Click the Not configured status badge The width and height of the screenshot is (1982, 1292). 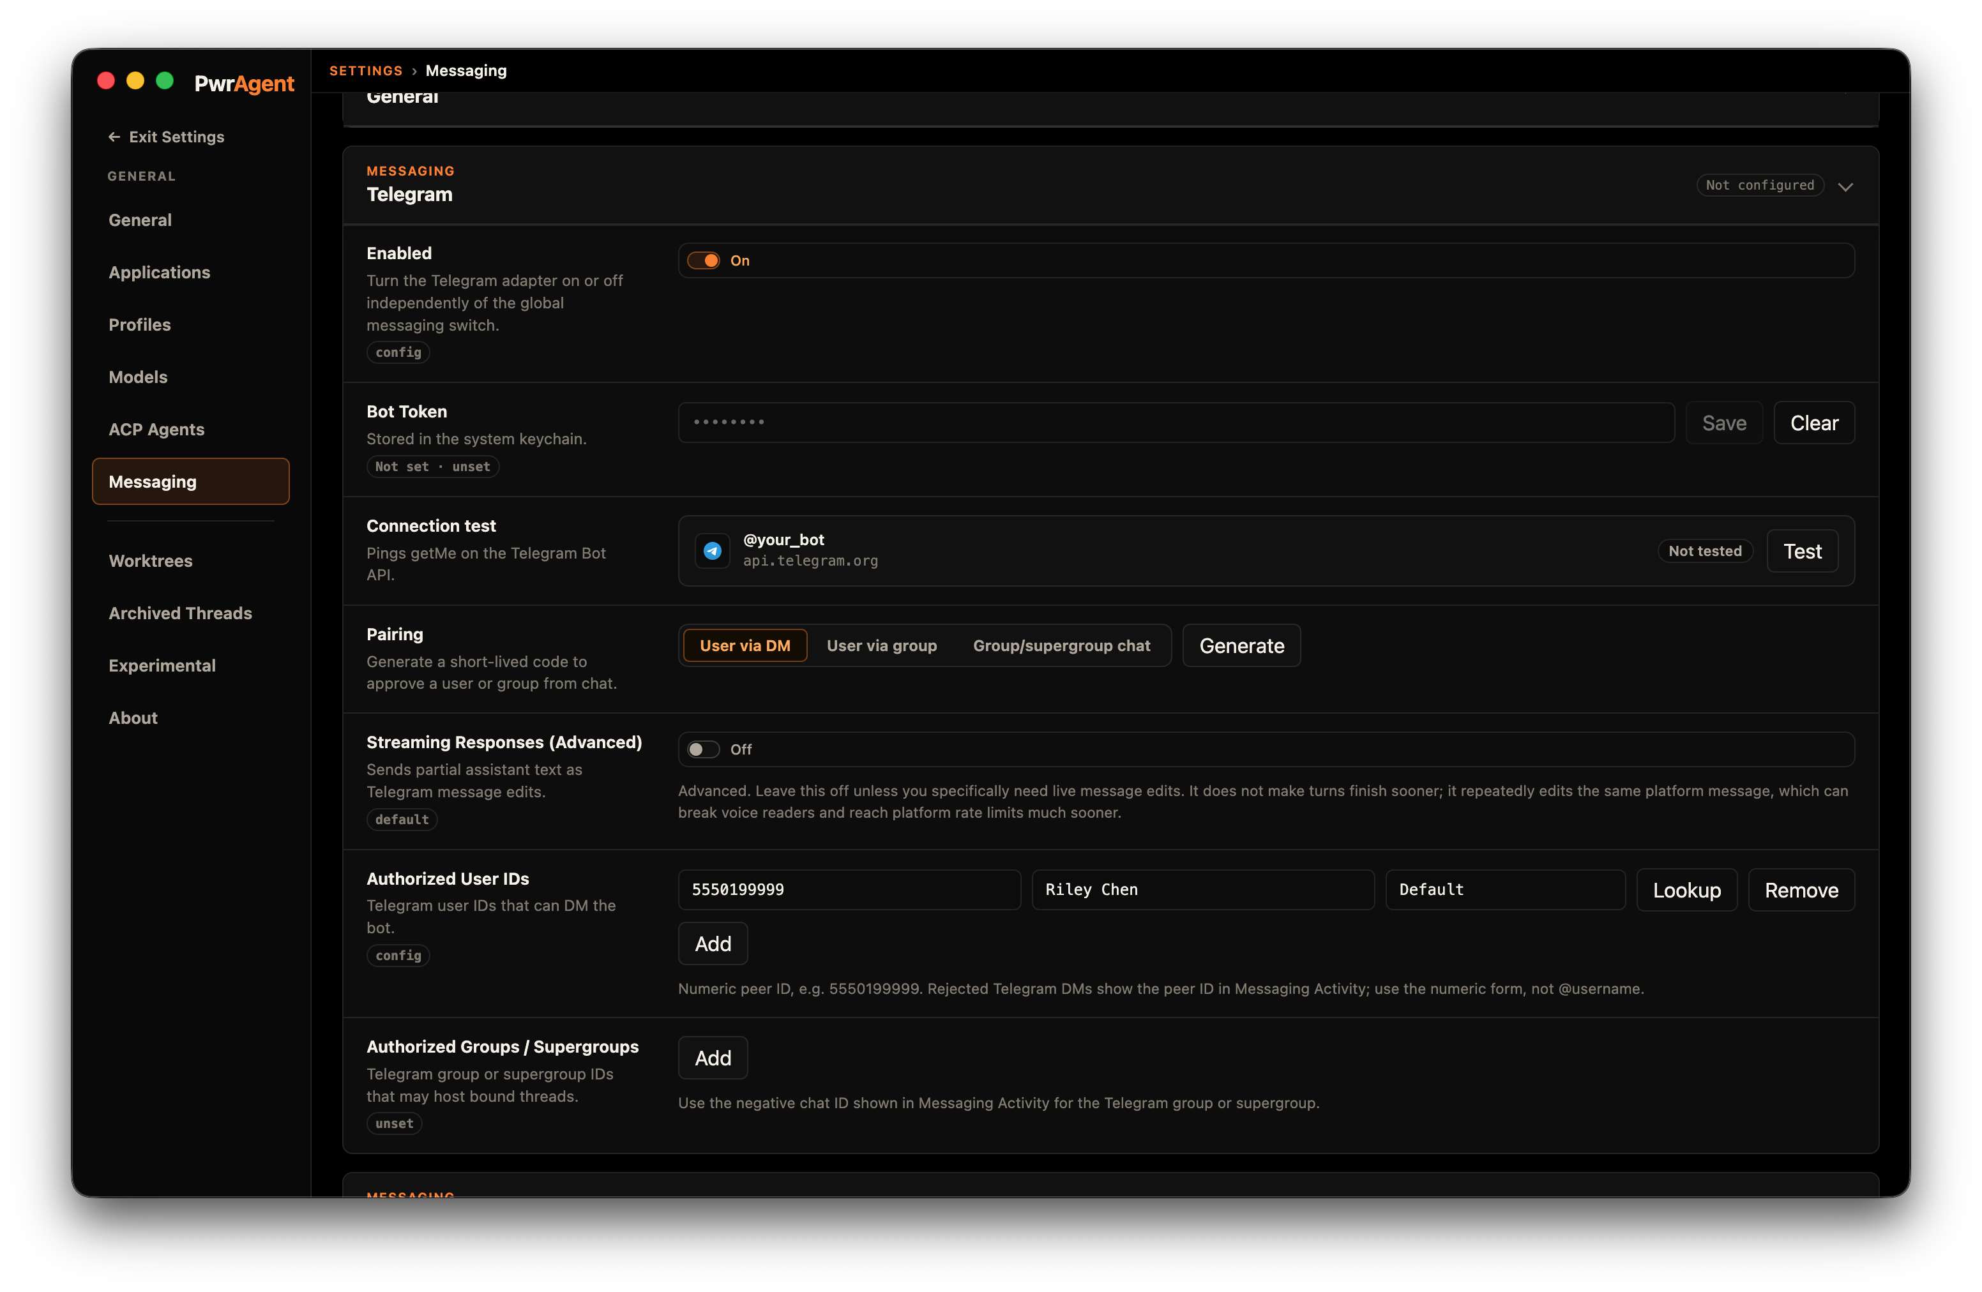coord(1760,186)
